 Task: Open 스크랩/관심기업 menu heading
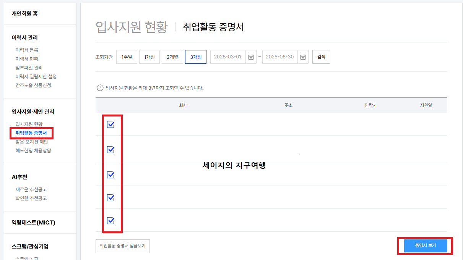pyautogui.click(x=30, y=247)
